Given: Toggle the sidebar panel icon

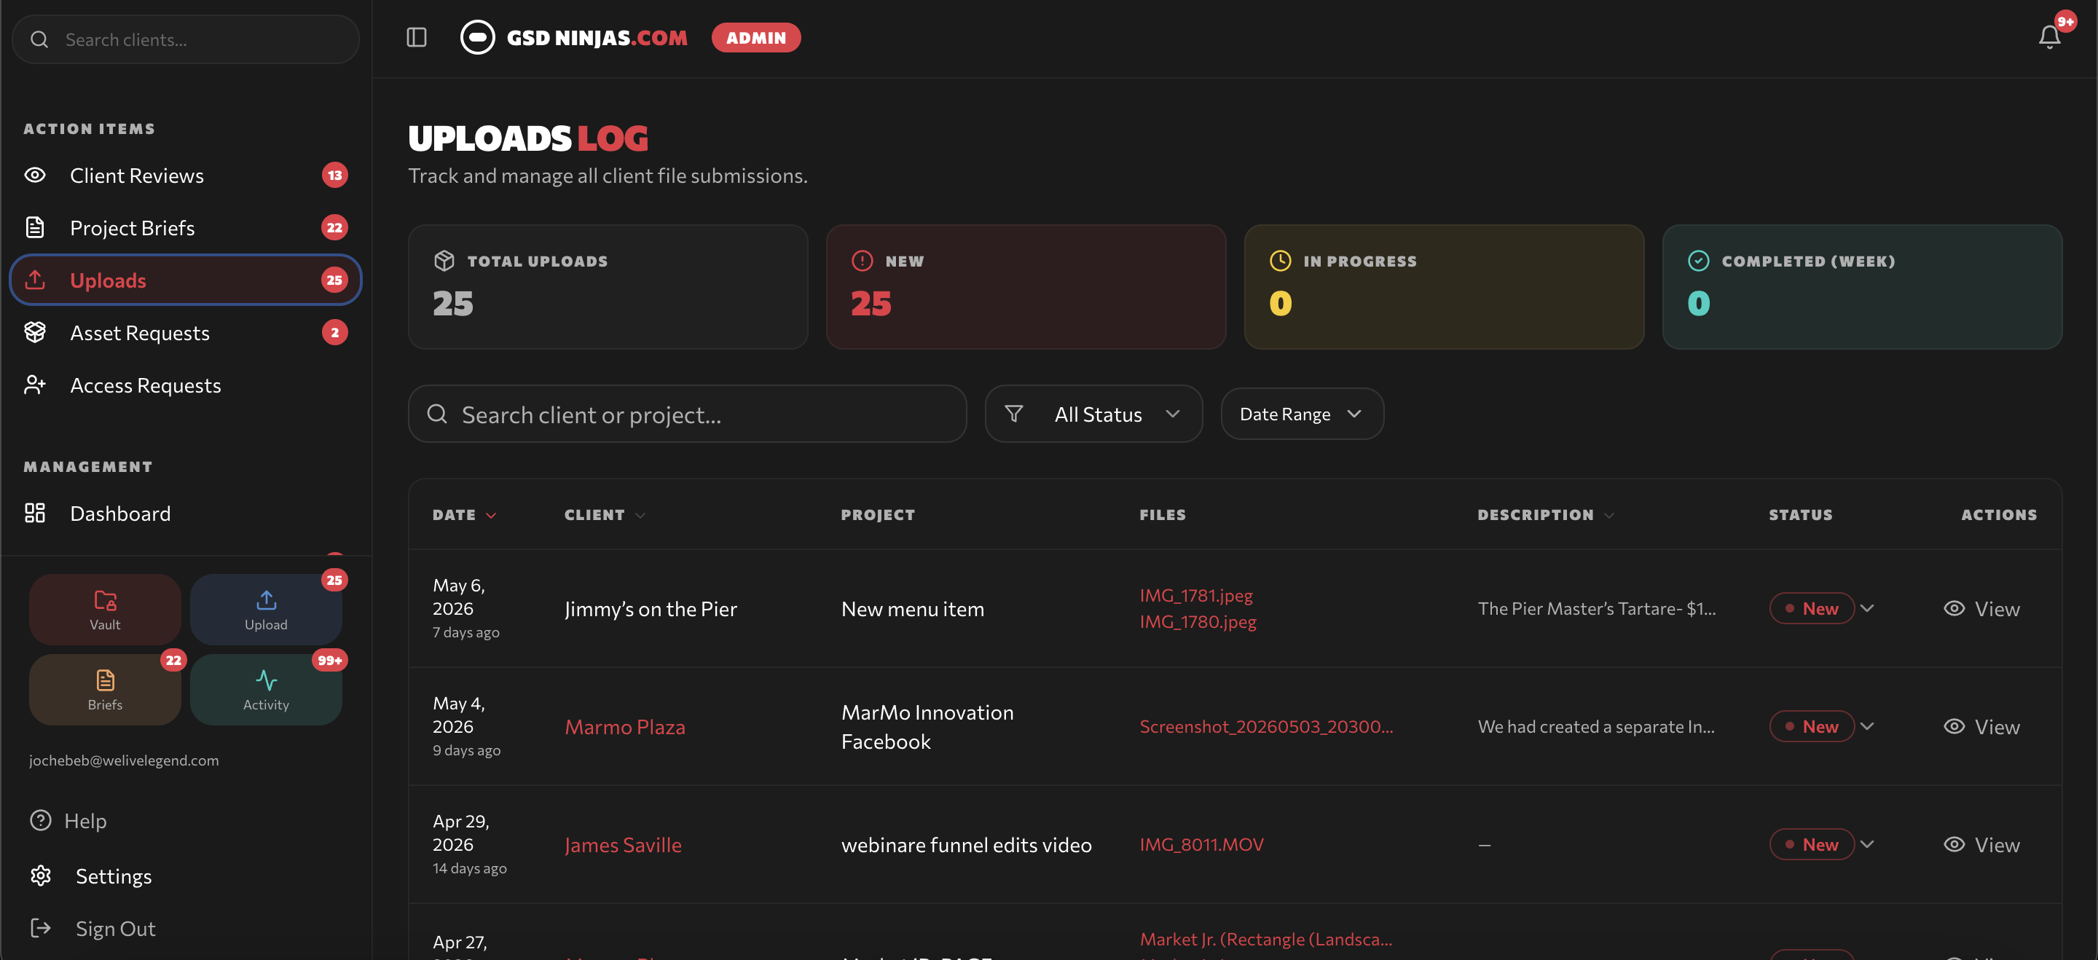Looking at the screenshot, I should pos(416,37).
